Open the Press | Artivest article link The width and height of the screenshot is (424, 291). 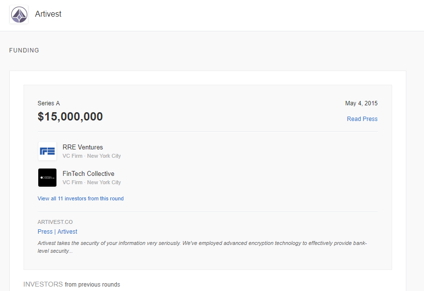point(57,232)
